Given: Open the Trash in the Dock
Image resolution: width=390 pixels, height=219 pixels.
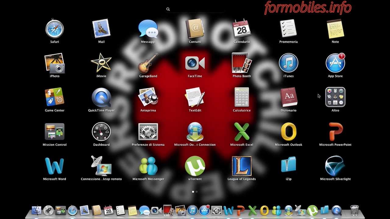Looking at the screenshot, I should click(x=354, y=210).
